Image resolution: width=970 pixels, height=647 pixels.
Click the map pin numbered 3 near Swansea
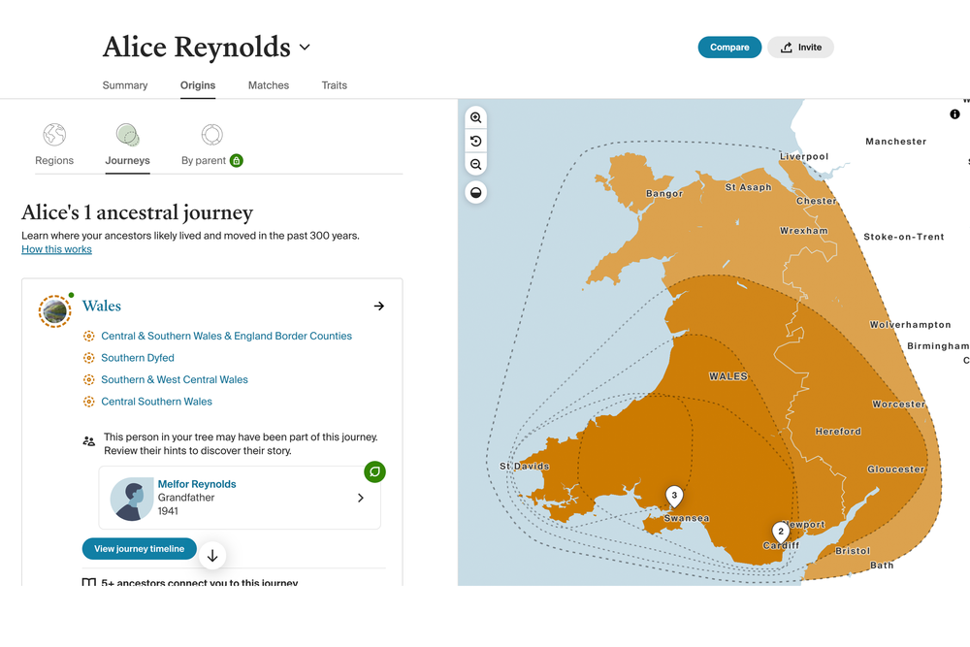pyautogui.click(x=674, y=496)
